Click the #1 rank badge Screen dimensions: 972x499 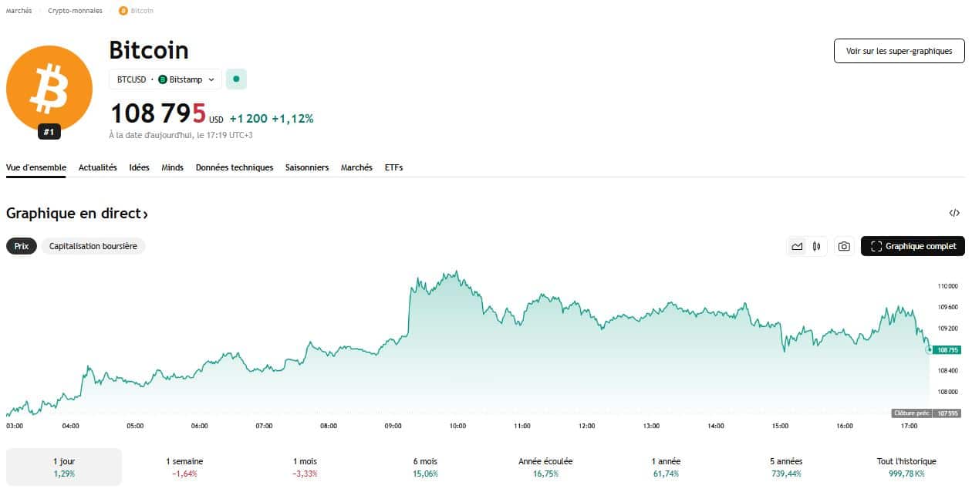pyautogui.click(x=49, y=132)
